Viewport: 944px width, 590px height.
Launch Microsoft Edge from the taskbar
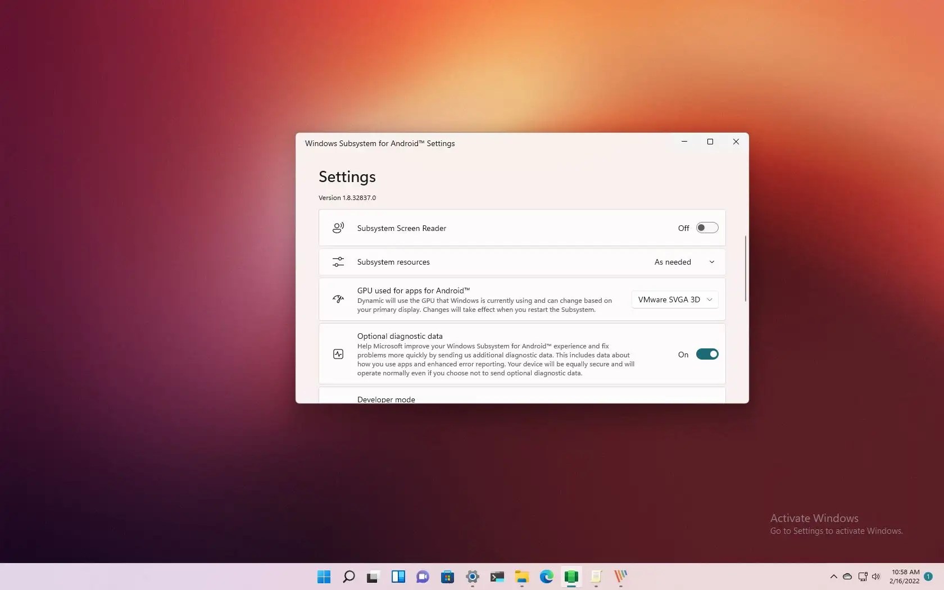click(547, 577)
